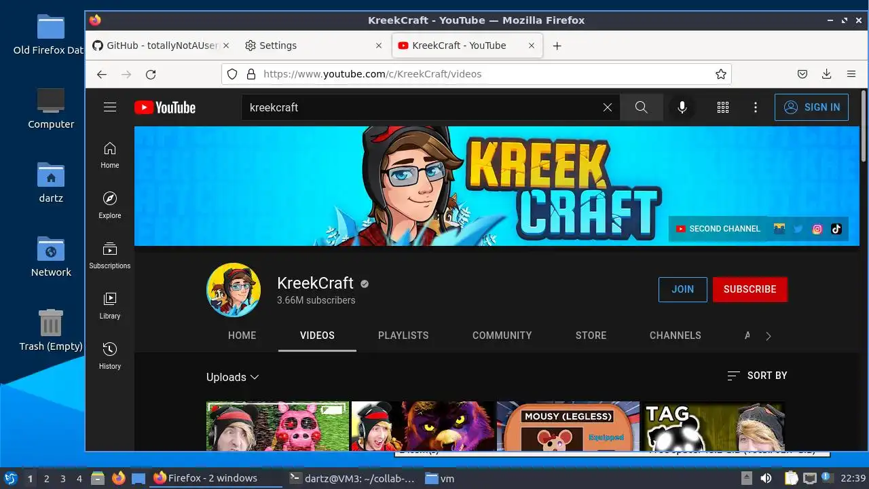The image size is (869, 489).
Task: Click the 3.66M subscribers text
Action: pos(316,300)
